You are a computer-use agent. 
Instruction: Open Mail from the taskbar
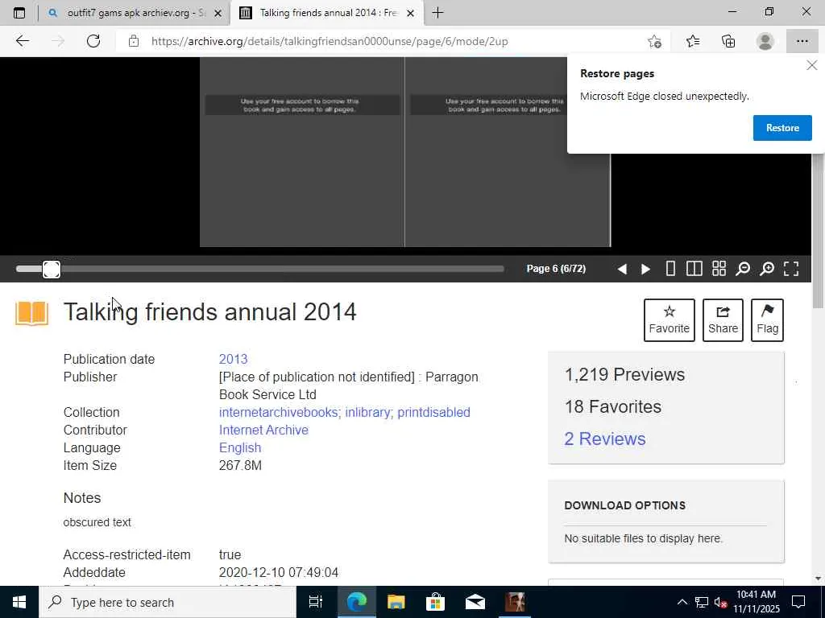click(475, 602)
